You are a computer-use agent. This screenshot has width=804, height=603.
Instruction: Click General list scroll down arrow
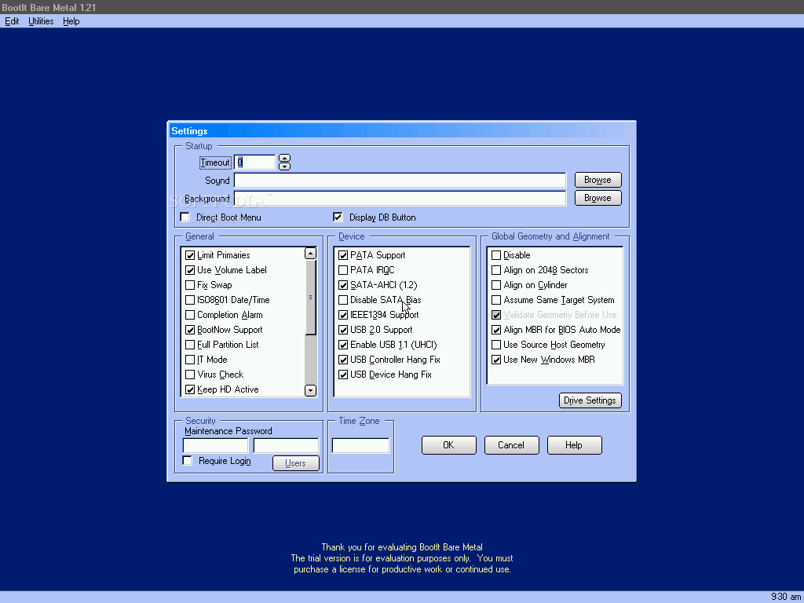tap(310, 391)
